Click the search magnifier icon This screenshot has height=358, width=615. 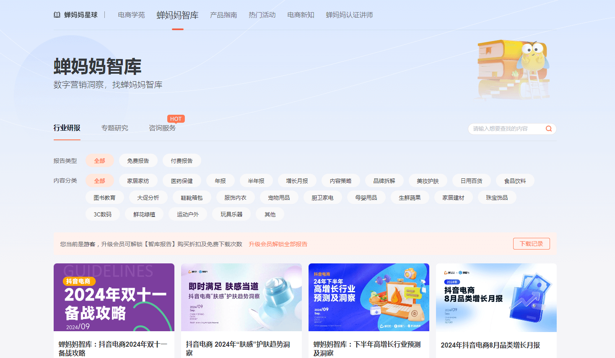tap(548, 129)
